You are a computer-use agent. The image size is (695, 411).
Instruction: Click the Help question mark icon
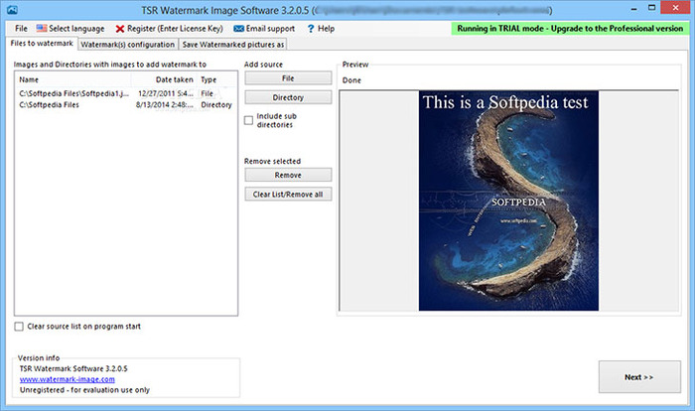click(310, 29)
